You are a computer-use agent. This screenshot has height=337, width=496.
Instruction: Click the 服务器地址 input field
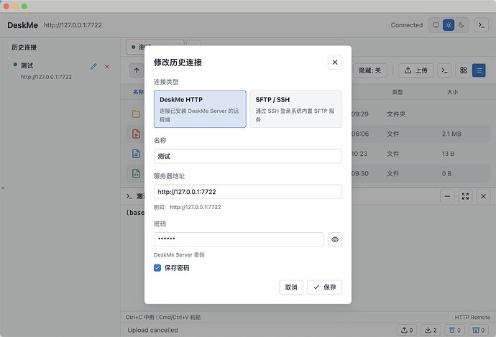248,192
